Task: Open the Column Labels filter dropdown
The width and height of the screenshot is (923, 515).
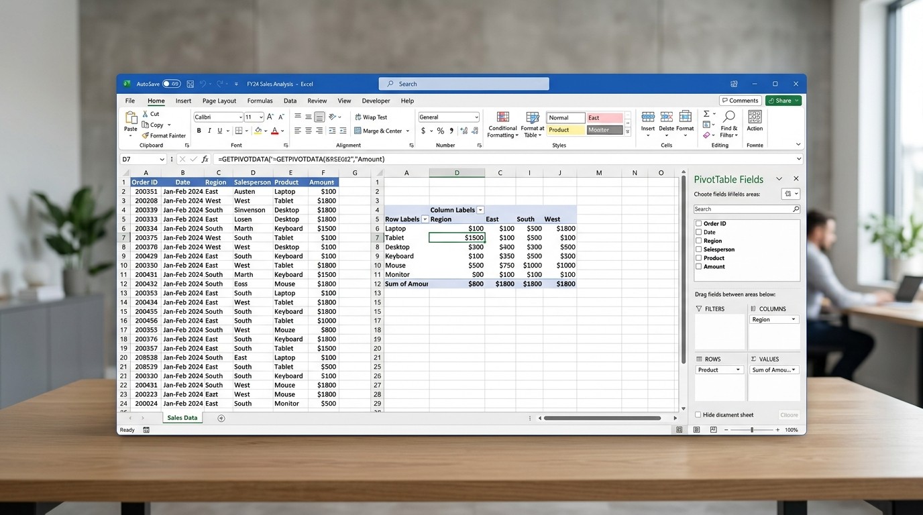Action: (x=480, y=210)
